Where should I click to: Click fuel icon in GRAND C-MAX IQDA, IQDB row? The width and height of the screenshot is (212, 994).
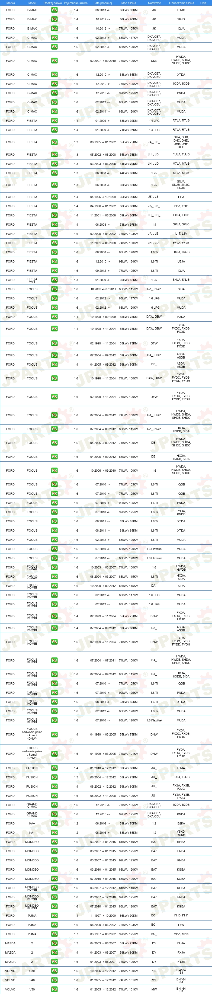point(54,805)
